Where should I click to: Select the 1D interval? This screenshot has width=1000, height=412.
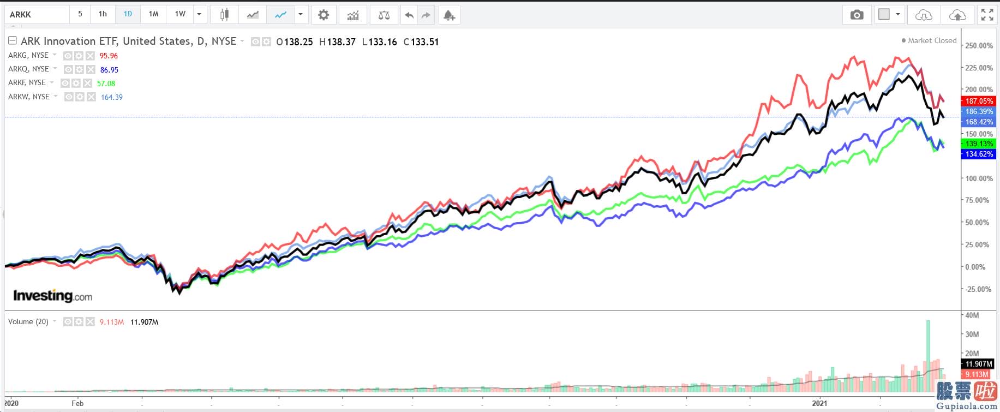click(128, 14)
